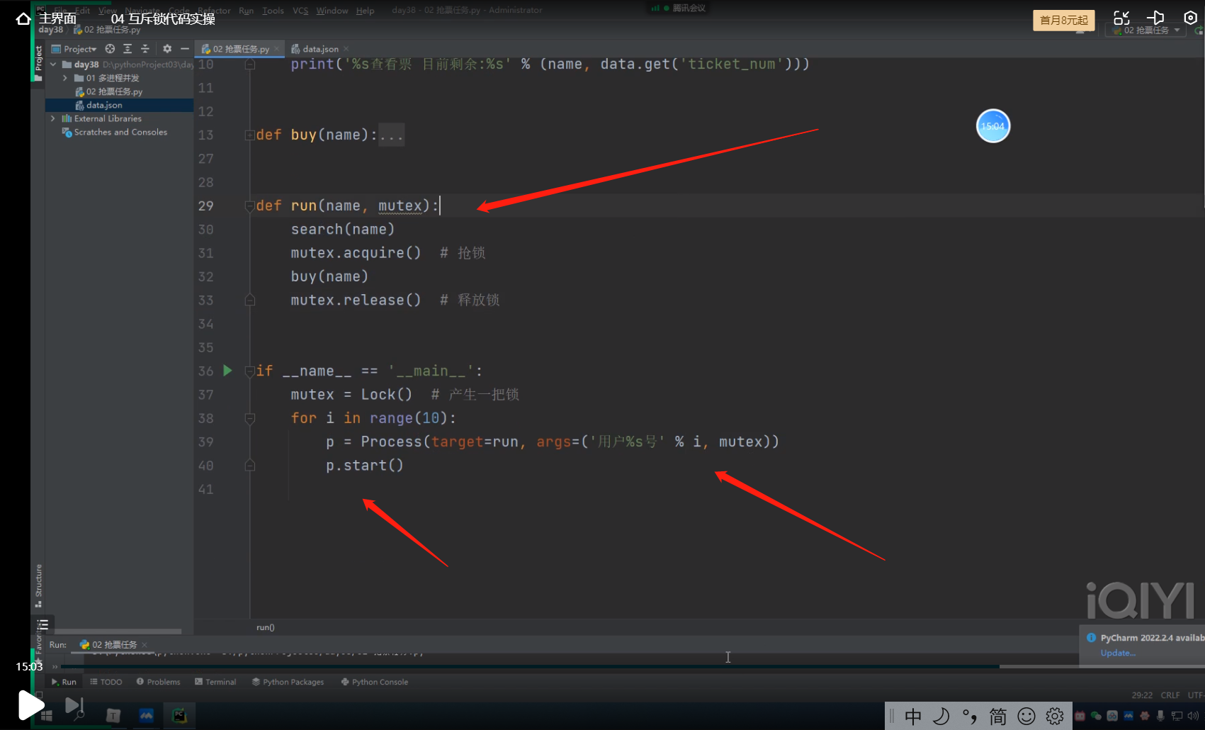This screenshot has width=1205, height=730.
Task: Play the video with the play button
Action: coord(30,705)
